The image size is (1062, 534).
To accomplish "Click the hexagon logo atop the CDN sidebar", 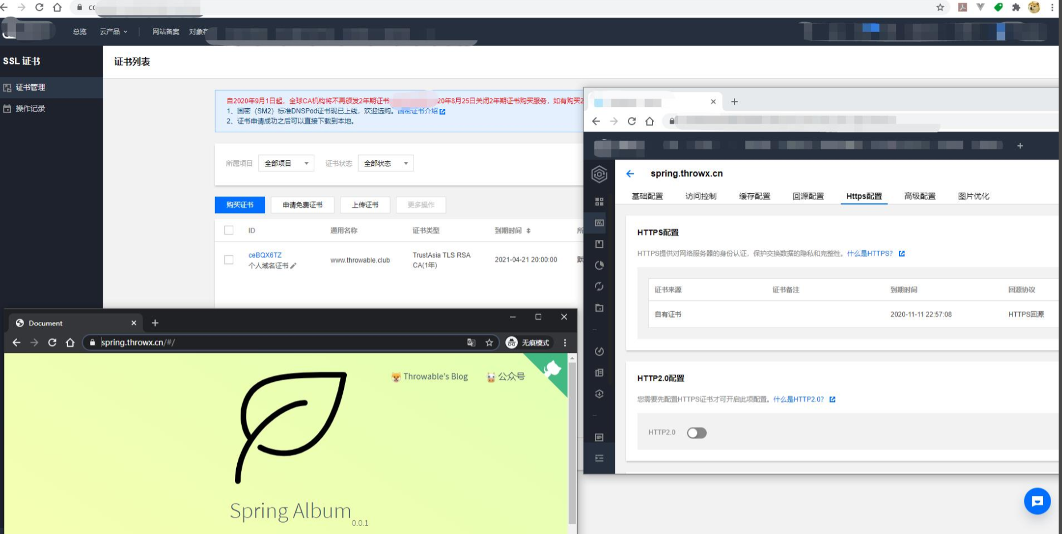I will tap(598, 174).
